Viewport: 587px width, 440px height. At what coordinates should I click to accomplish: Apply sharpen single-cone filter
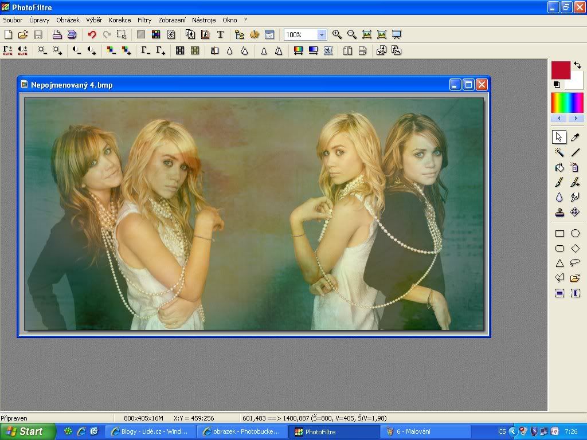click(264, 50)
